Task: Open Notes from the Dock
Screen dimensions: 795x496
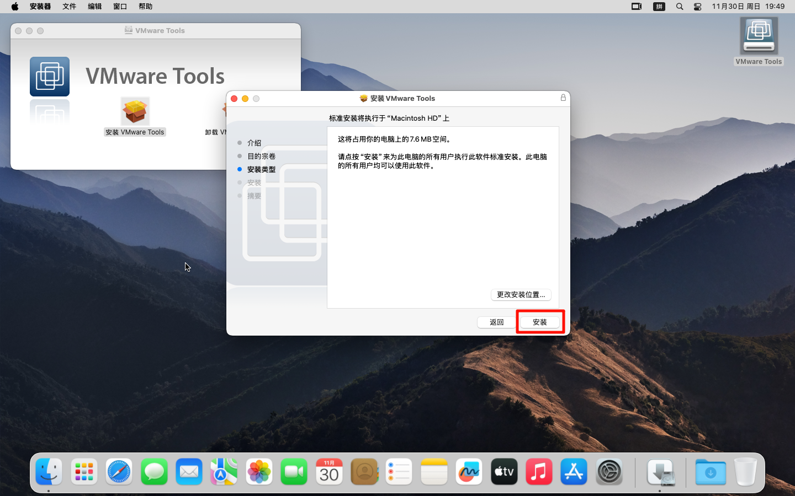Action: [x=434, y=472]
